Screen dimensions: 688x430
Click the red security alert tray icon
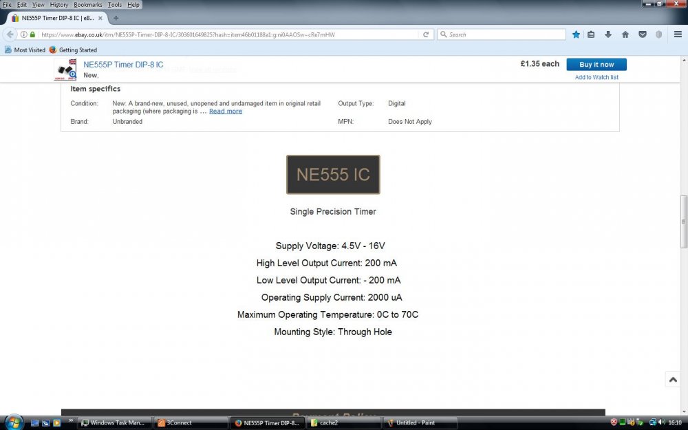point(614,422)
